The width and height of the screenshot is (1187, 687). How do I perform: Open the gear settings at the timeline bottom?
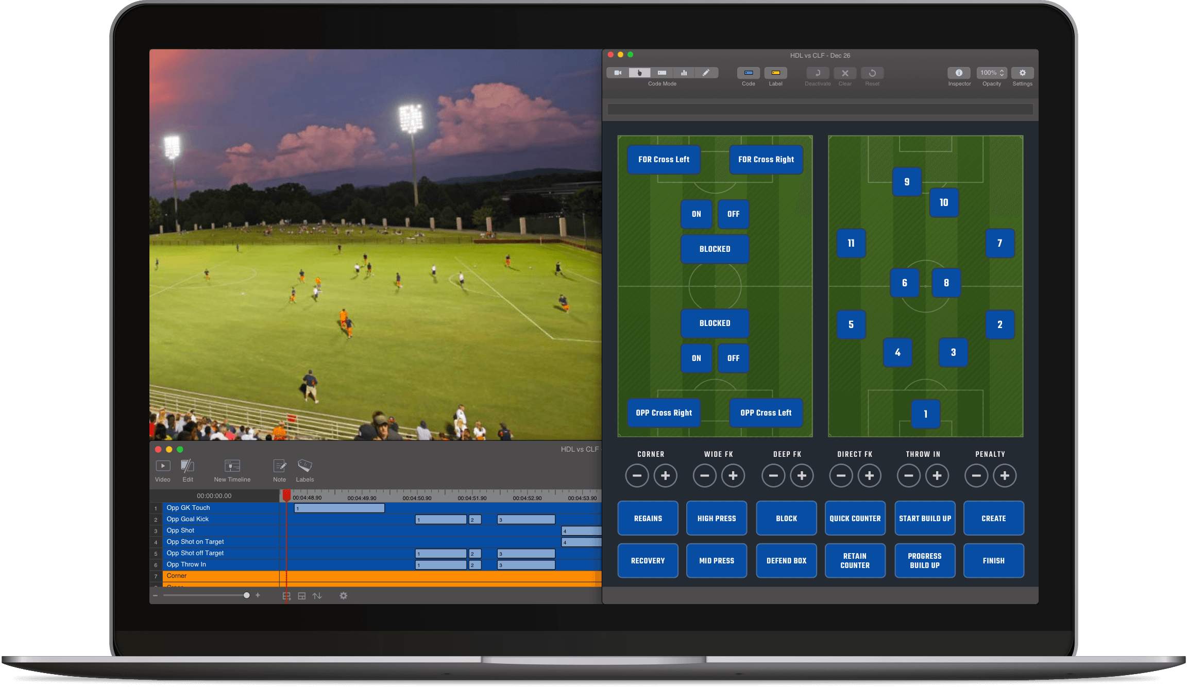[x=343, y=596]
